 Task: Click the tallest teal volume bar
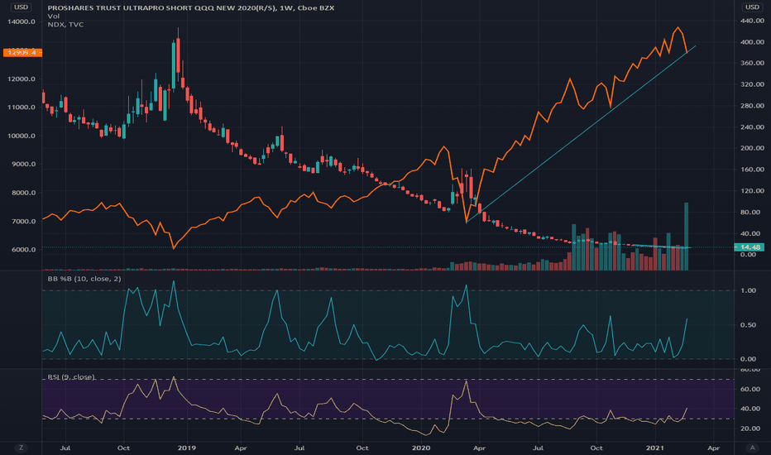tap(686, 236)
